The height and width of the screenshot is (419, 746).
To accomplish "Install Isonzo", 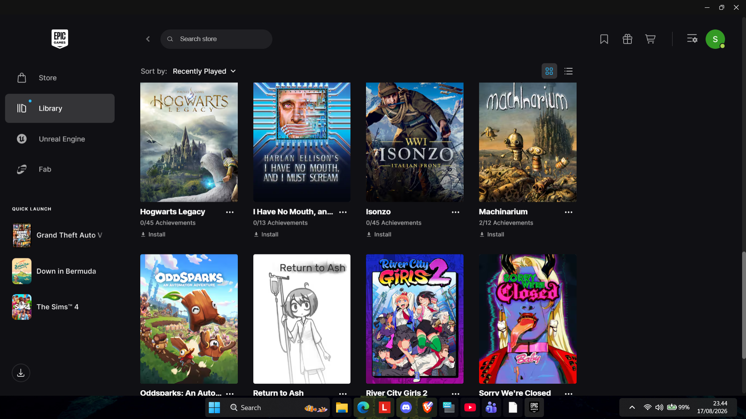I will (379, 234).
